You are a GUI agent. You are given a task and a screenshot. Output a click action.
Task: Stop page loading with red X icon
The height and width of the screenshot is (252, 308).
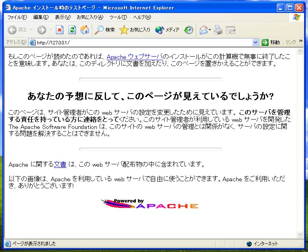59,30
